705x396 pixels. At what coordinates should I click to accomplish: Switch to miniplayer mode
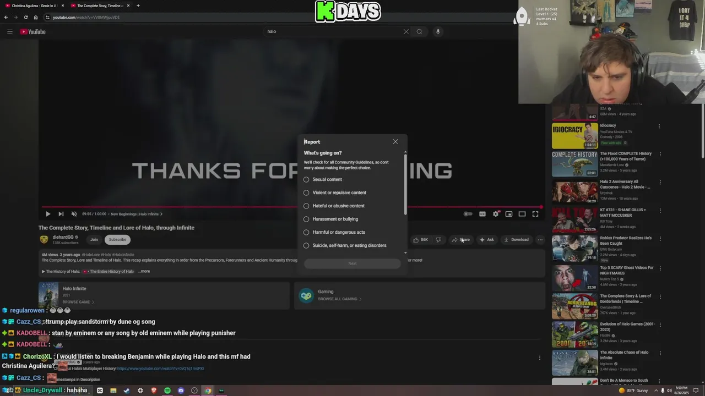(x=509, y=214)
